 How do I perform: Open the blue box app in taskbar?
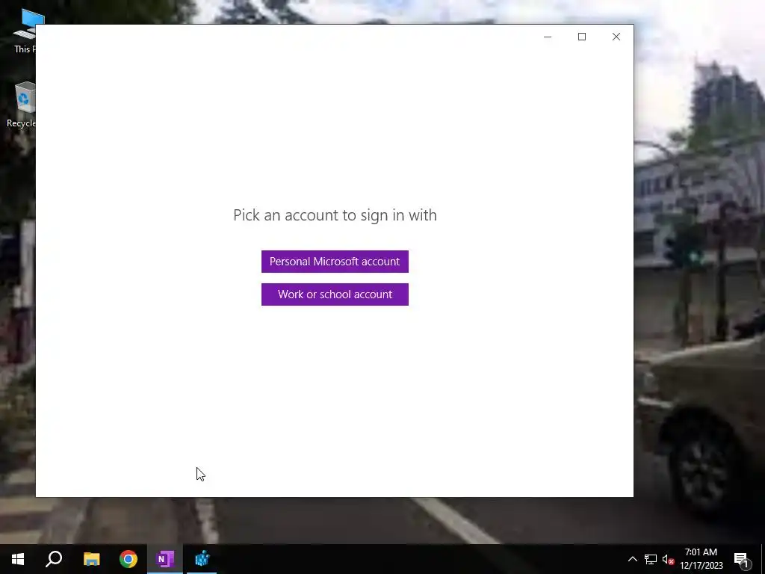point(202,559)
